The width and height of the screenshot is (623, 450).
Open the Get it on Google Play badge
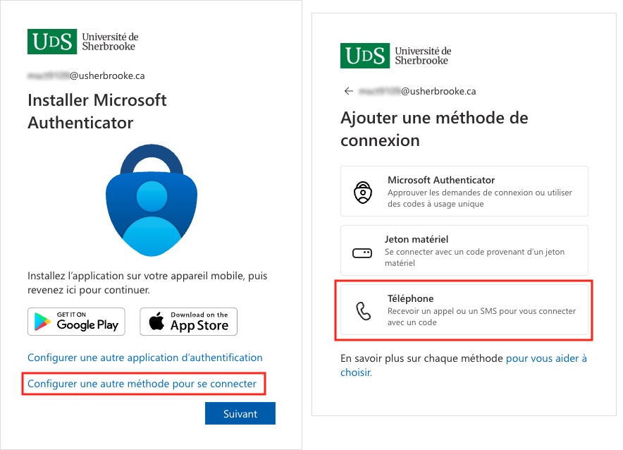coord(76,322)
